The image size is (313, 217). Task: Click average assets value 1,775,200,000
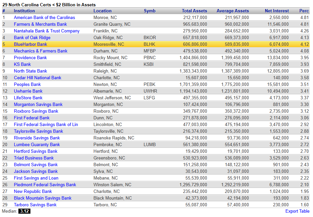pyautogui.click(x=235, y=85)
